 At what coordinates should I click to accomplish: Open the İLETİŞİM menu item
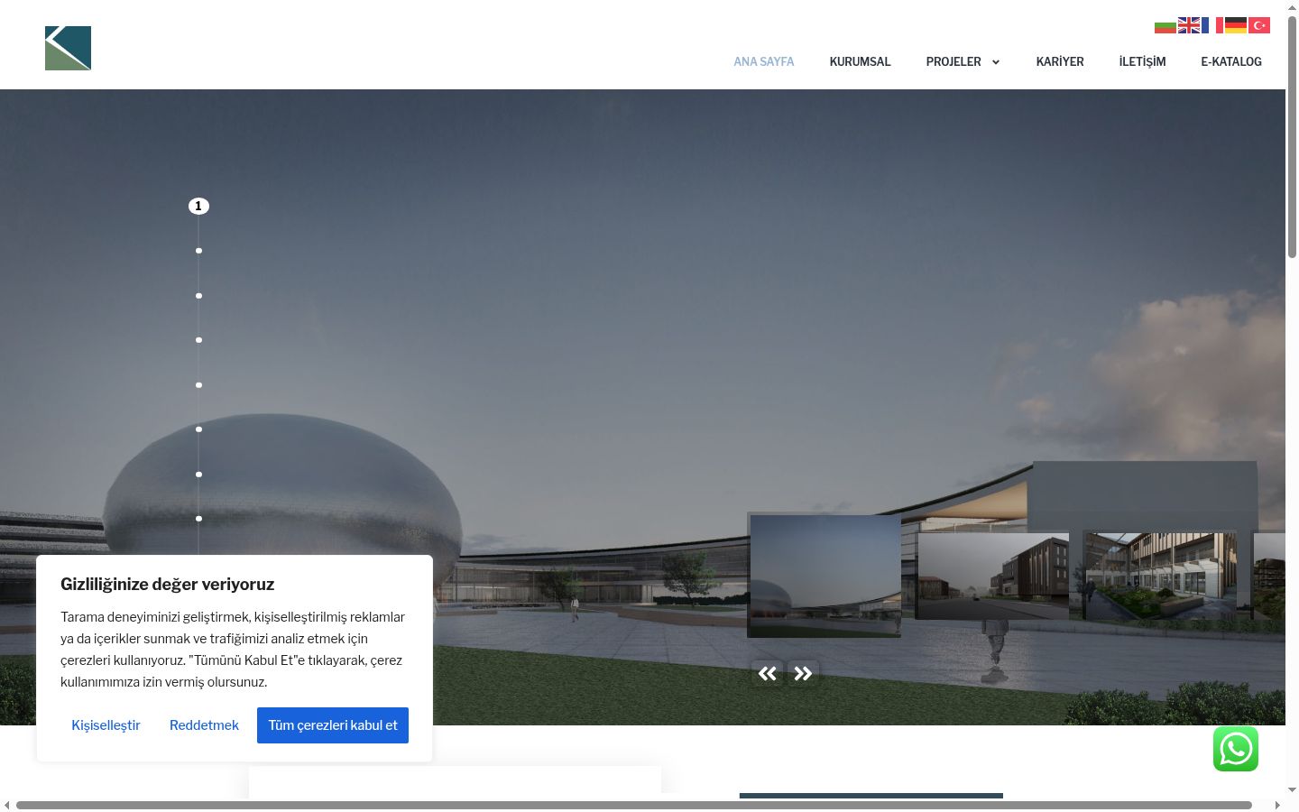pyautogui.click(x=1142, y=61)
